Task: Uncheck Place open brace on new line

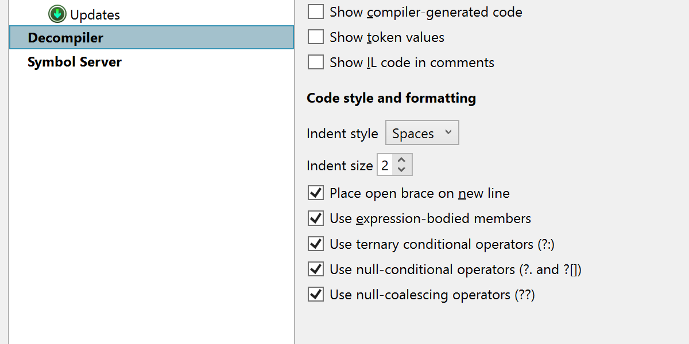Action: point(316,193)
